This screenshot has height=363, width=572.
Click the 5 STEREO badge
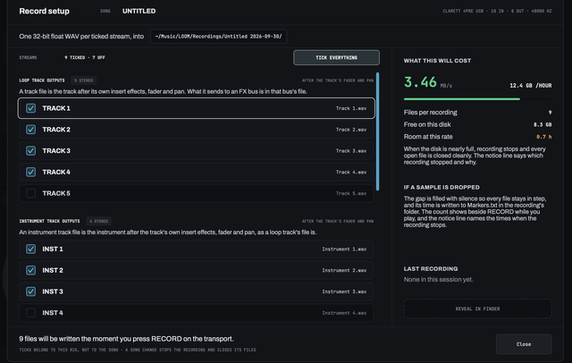pyautogui.click(x=83, y=80)
